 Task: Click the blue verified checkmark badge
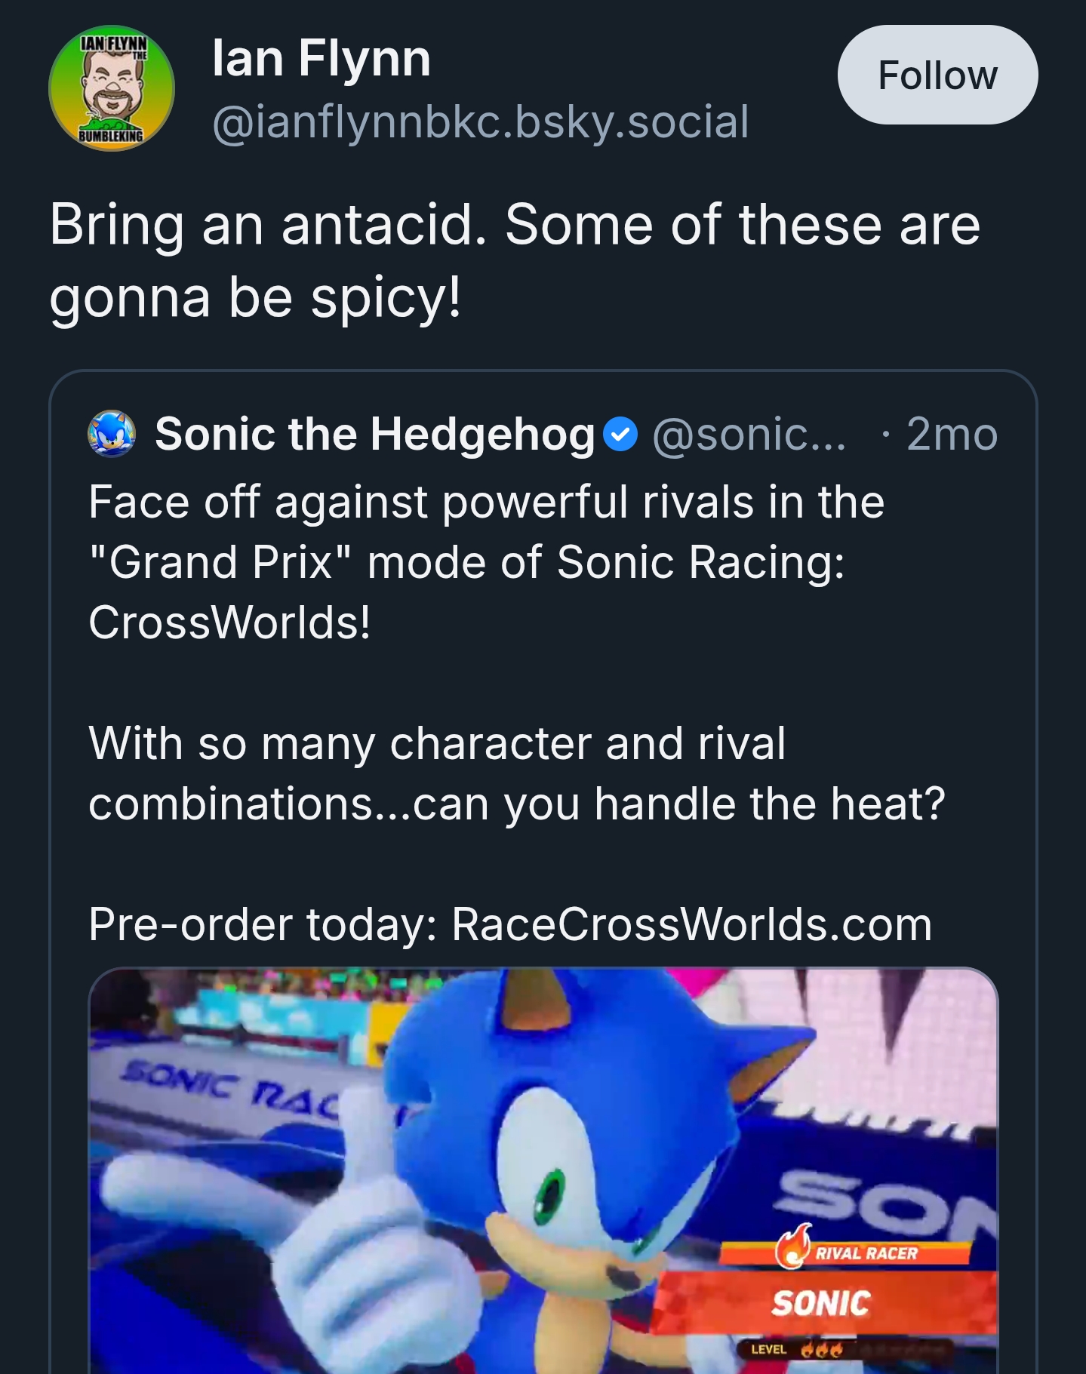620,435
